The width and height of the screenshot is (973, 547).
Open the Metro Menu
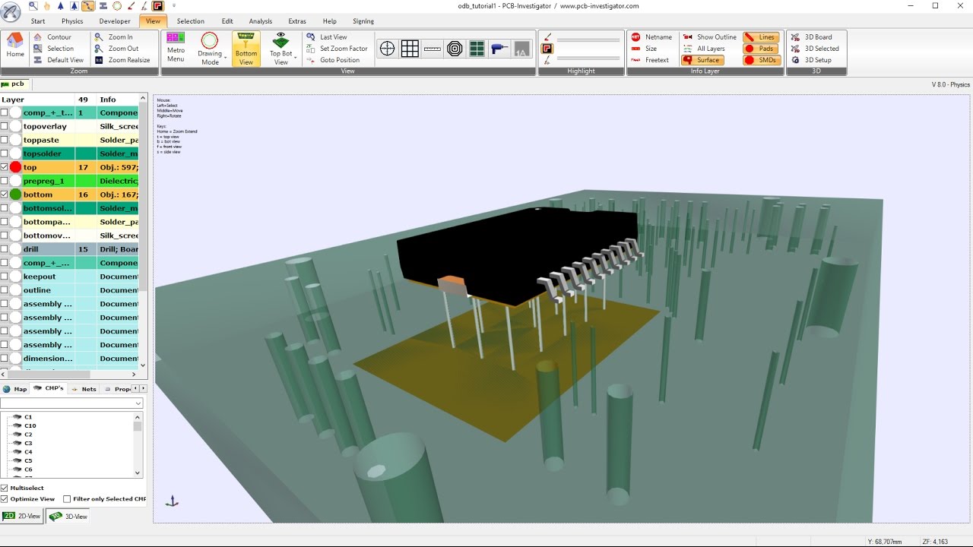point(176,48)
